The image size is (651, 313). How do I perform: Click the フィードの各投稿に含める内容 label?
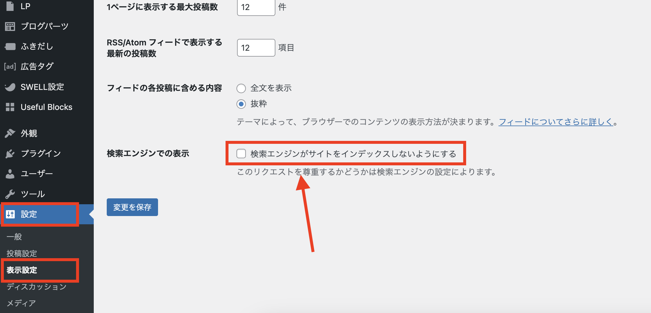click(x=164, y=88)
